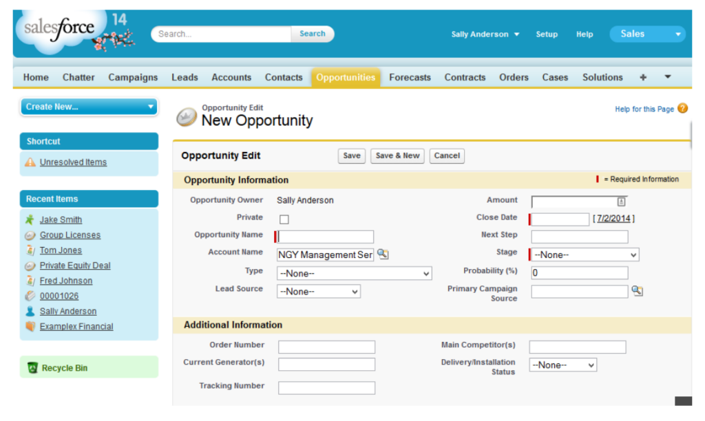Image resolution: width=705 pixels, height=421 pixels.
Task: Open the Contracts tab
Action: pyautogui.click(x=465, y=77)
